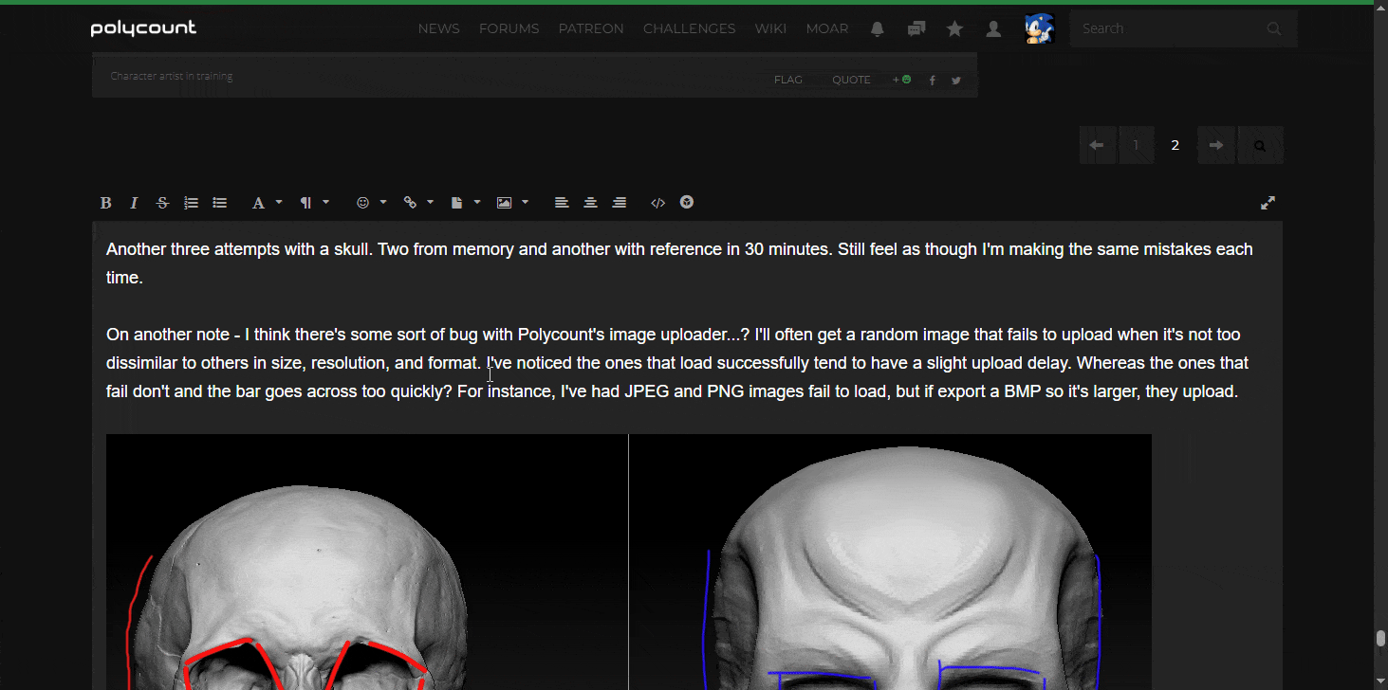Open the inbox messages icon
Viewport: 1388px width, 690px height.
pyautogui.click(x=916, y=29)
